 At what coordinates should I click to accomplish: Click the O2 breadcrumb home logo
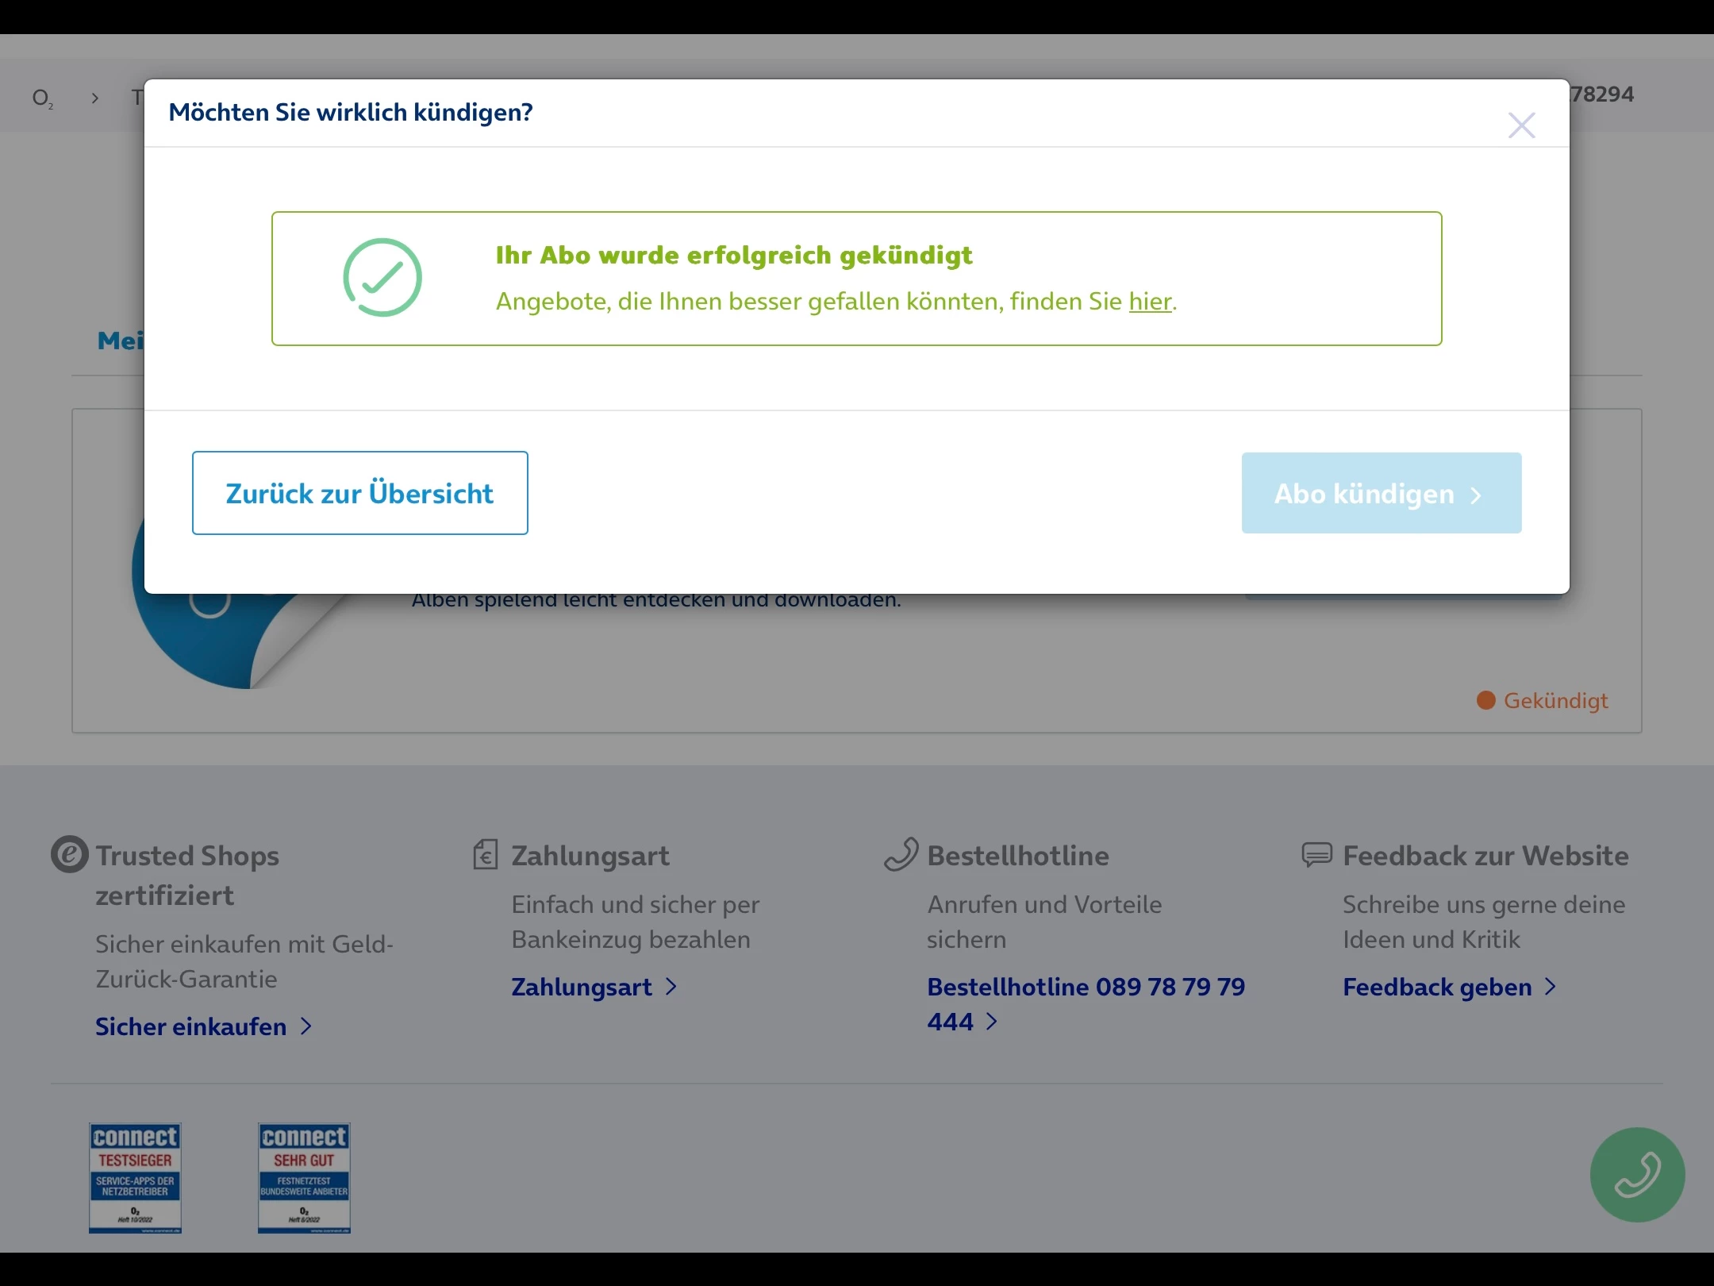click(x=42, y=98)
